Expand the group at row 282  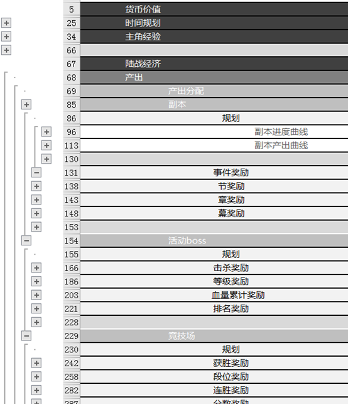click(36, 390)
